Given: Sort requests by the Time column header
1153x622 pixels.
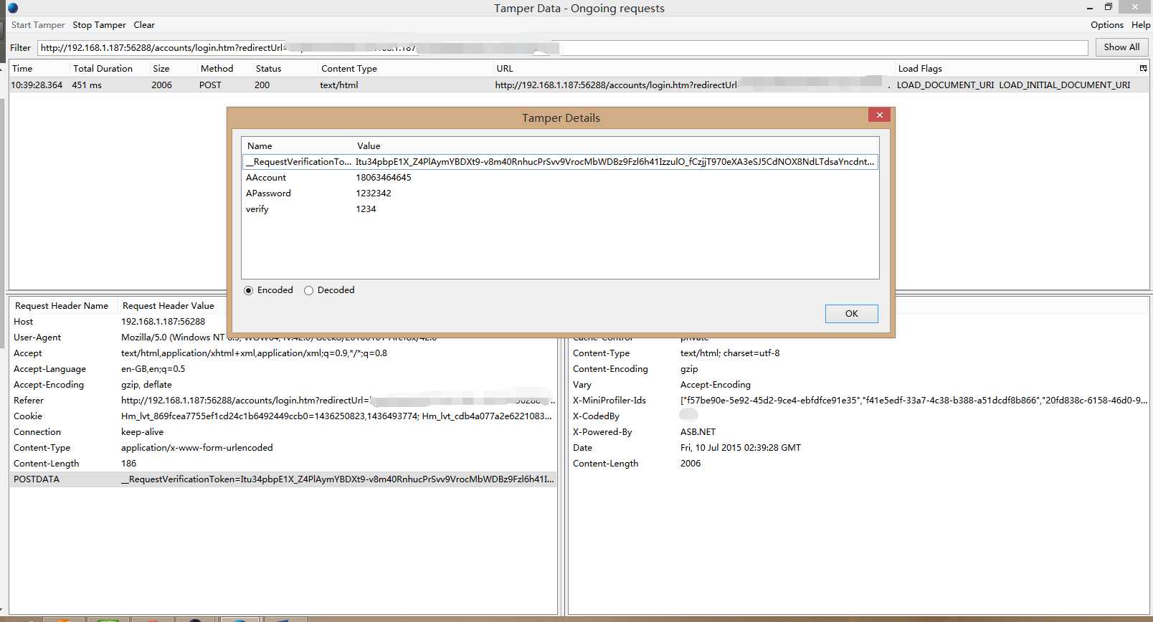Looking at the screenshot, I should 39,69.
